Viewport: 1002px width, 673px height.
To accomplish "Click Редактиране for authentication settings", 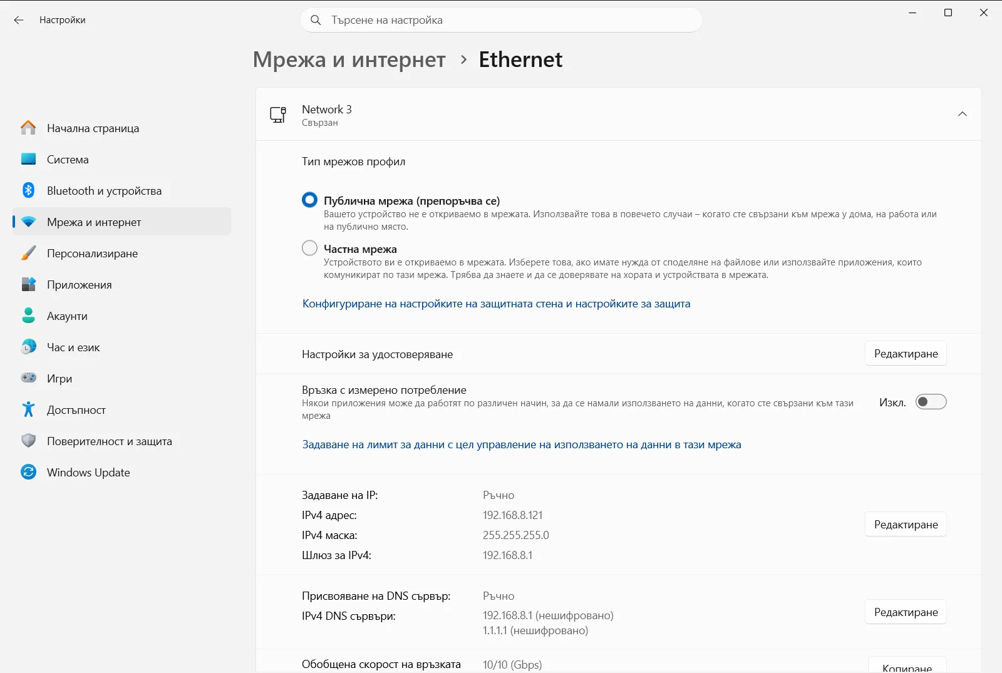I will tap(906, 354).
